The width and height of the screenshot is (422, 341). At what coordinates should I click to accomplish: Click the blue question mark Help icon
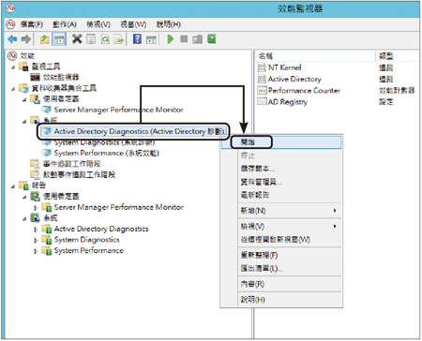(137, 39)
